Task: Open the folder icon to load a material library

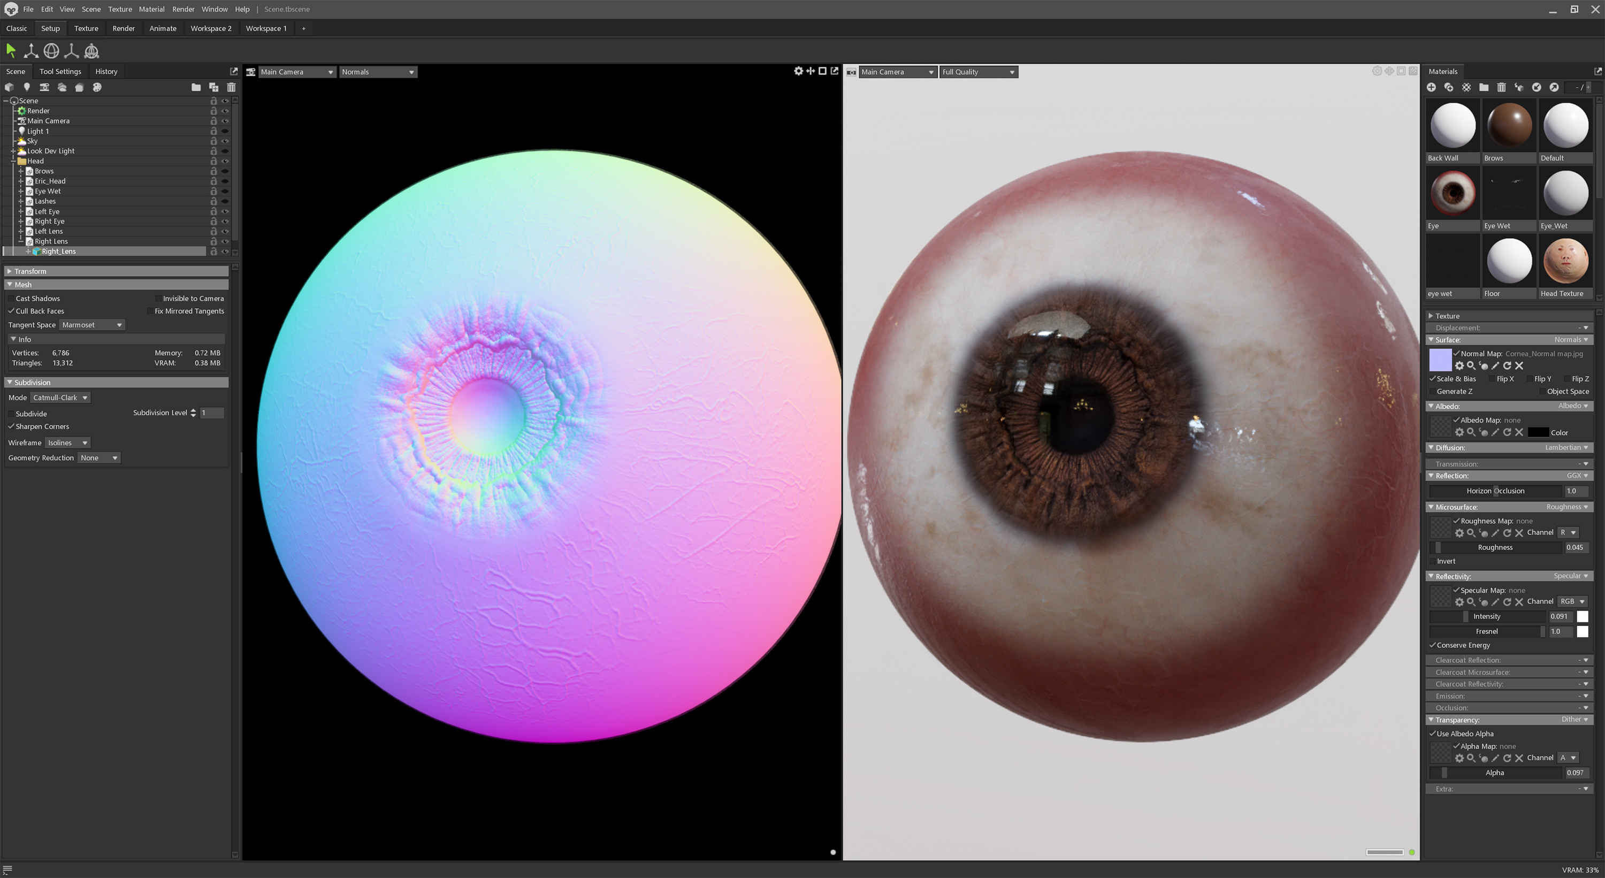Action: [1484, 87]
